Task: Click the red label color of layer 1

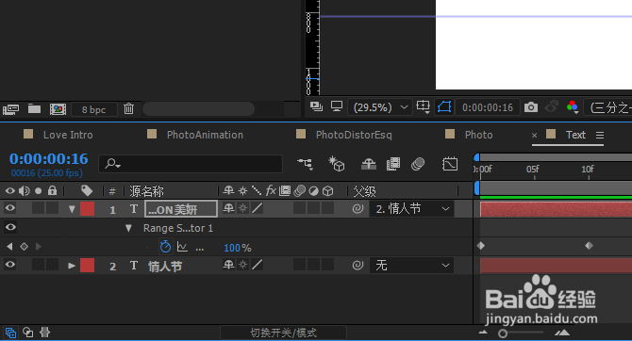Action: (87, 208)
